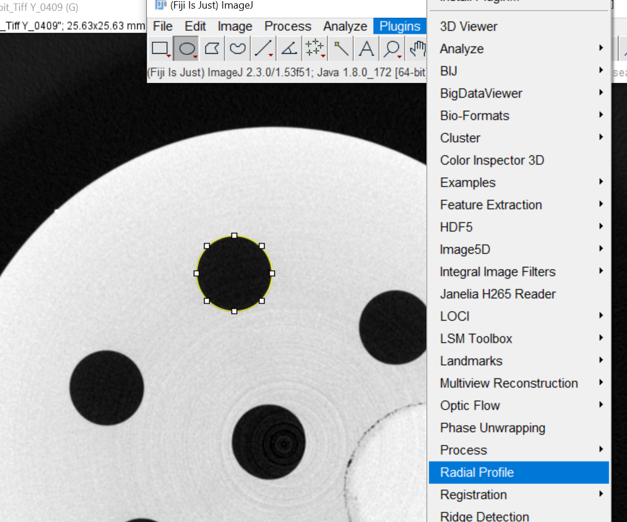The height and width of the screenshot is (522, 627).
Task: Expand the Landmarks submenu
Action: pos(518,361)
